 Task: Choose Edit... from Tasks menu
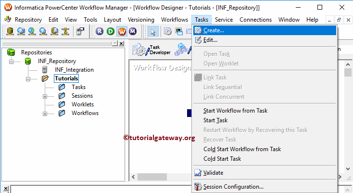click(x=265, y=40)
